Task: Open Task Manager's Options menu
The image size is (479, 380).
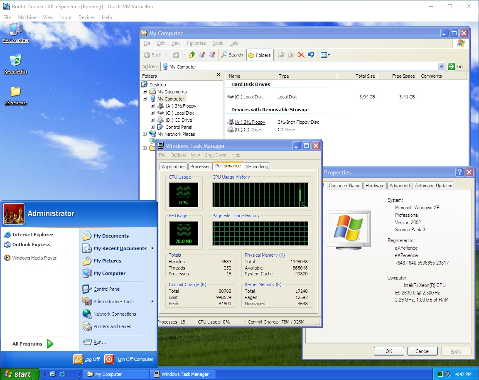Action: [x=178, y=155]
